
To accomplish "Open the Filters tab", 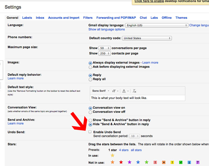I will pyautogui.click(x=88, y=18).
